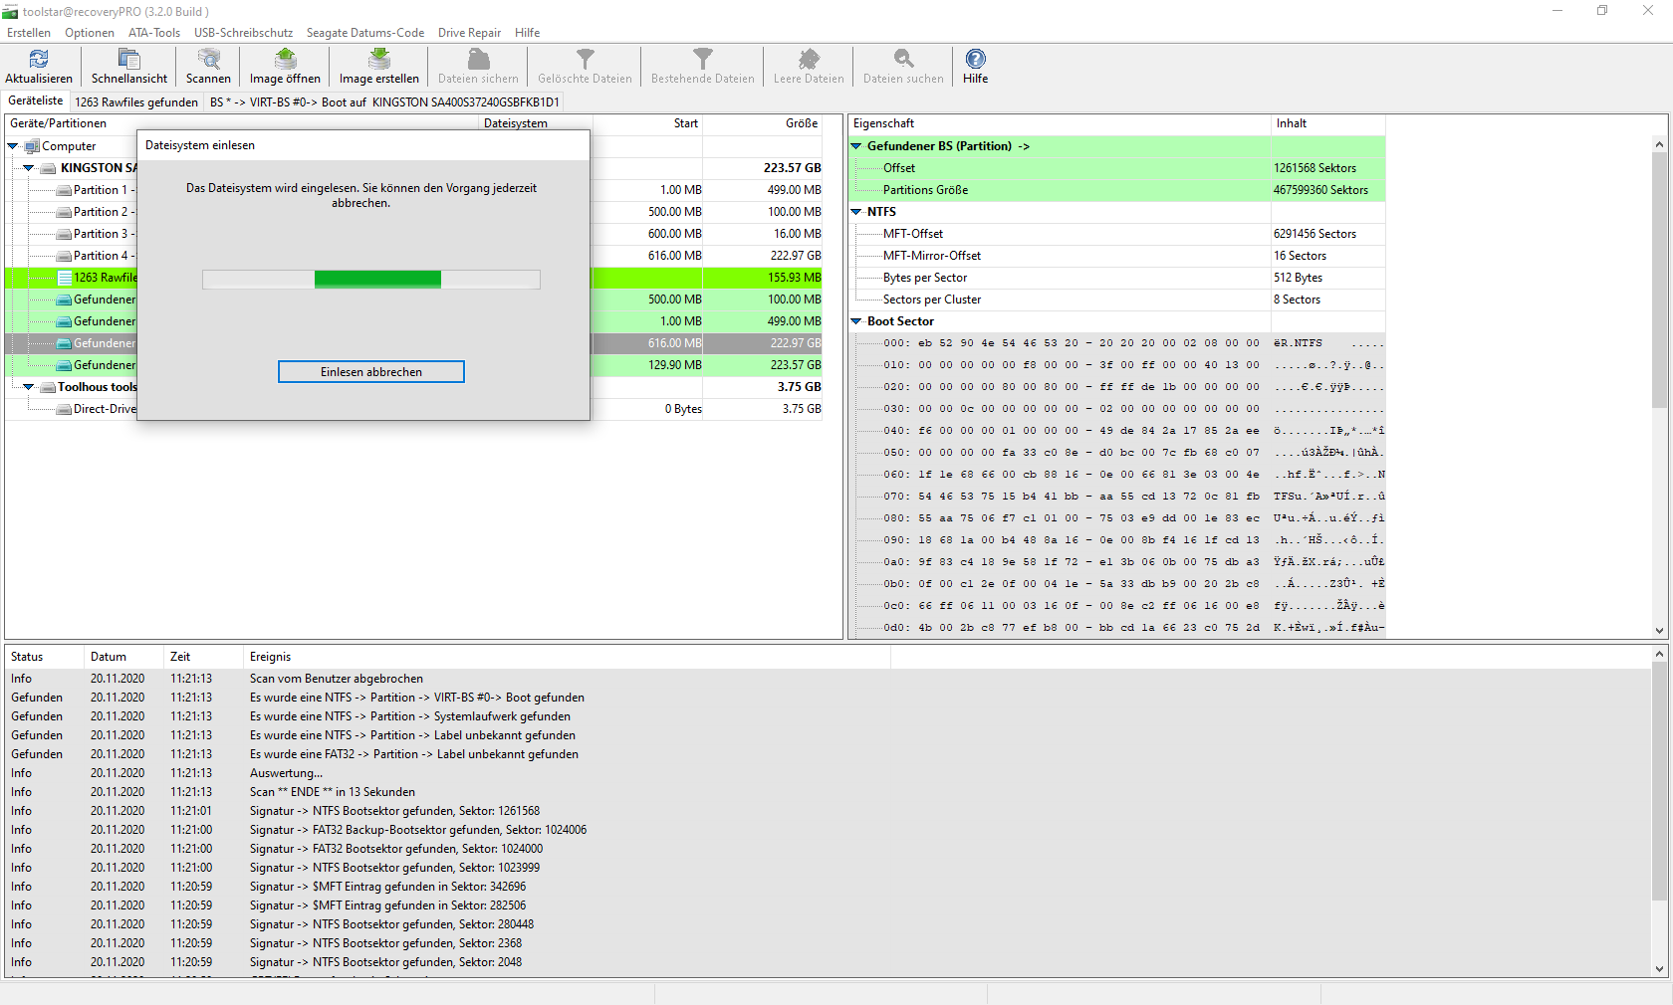The height and width of the screenshot is (1005, 1673).
Task: Open the Drive Repair menu
Action: [x=469, y=33]
